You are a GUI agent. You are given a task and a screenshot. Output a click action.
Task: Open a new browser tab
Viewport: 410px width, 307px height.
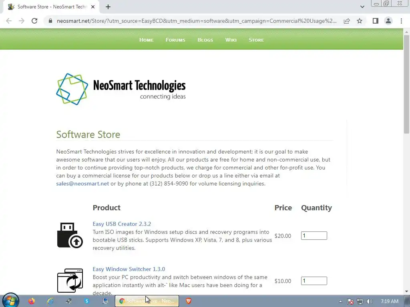(108, 7)
